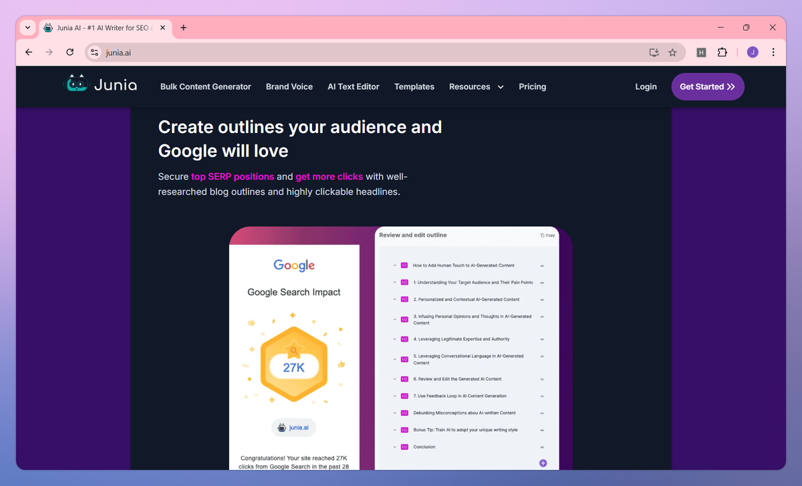
Task: Close the Junia AI tab
Action: 162,27
